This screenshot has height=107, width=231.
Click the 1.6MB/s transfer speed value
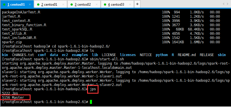click(x=197, y=42)
